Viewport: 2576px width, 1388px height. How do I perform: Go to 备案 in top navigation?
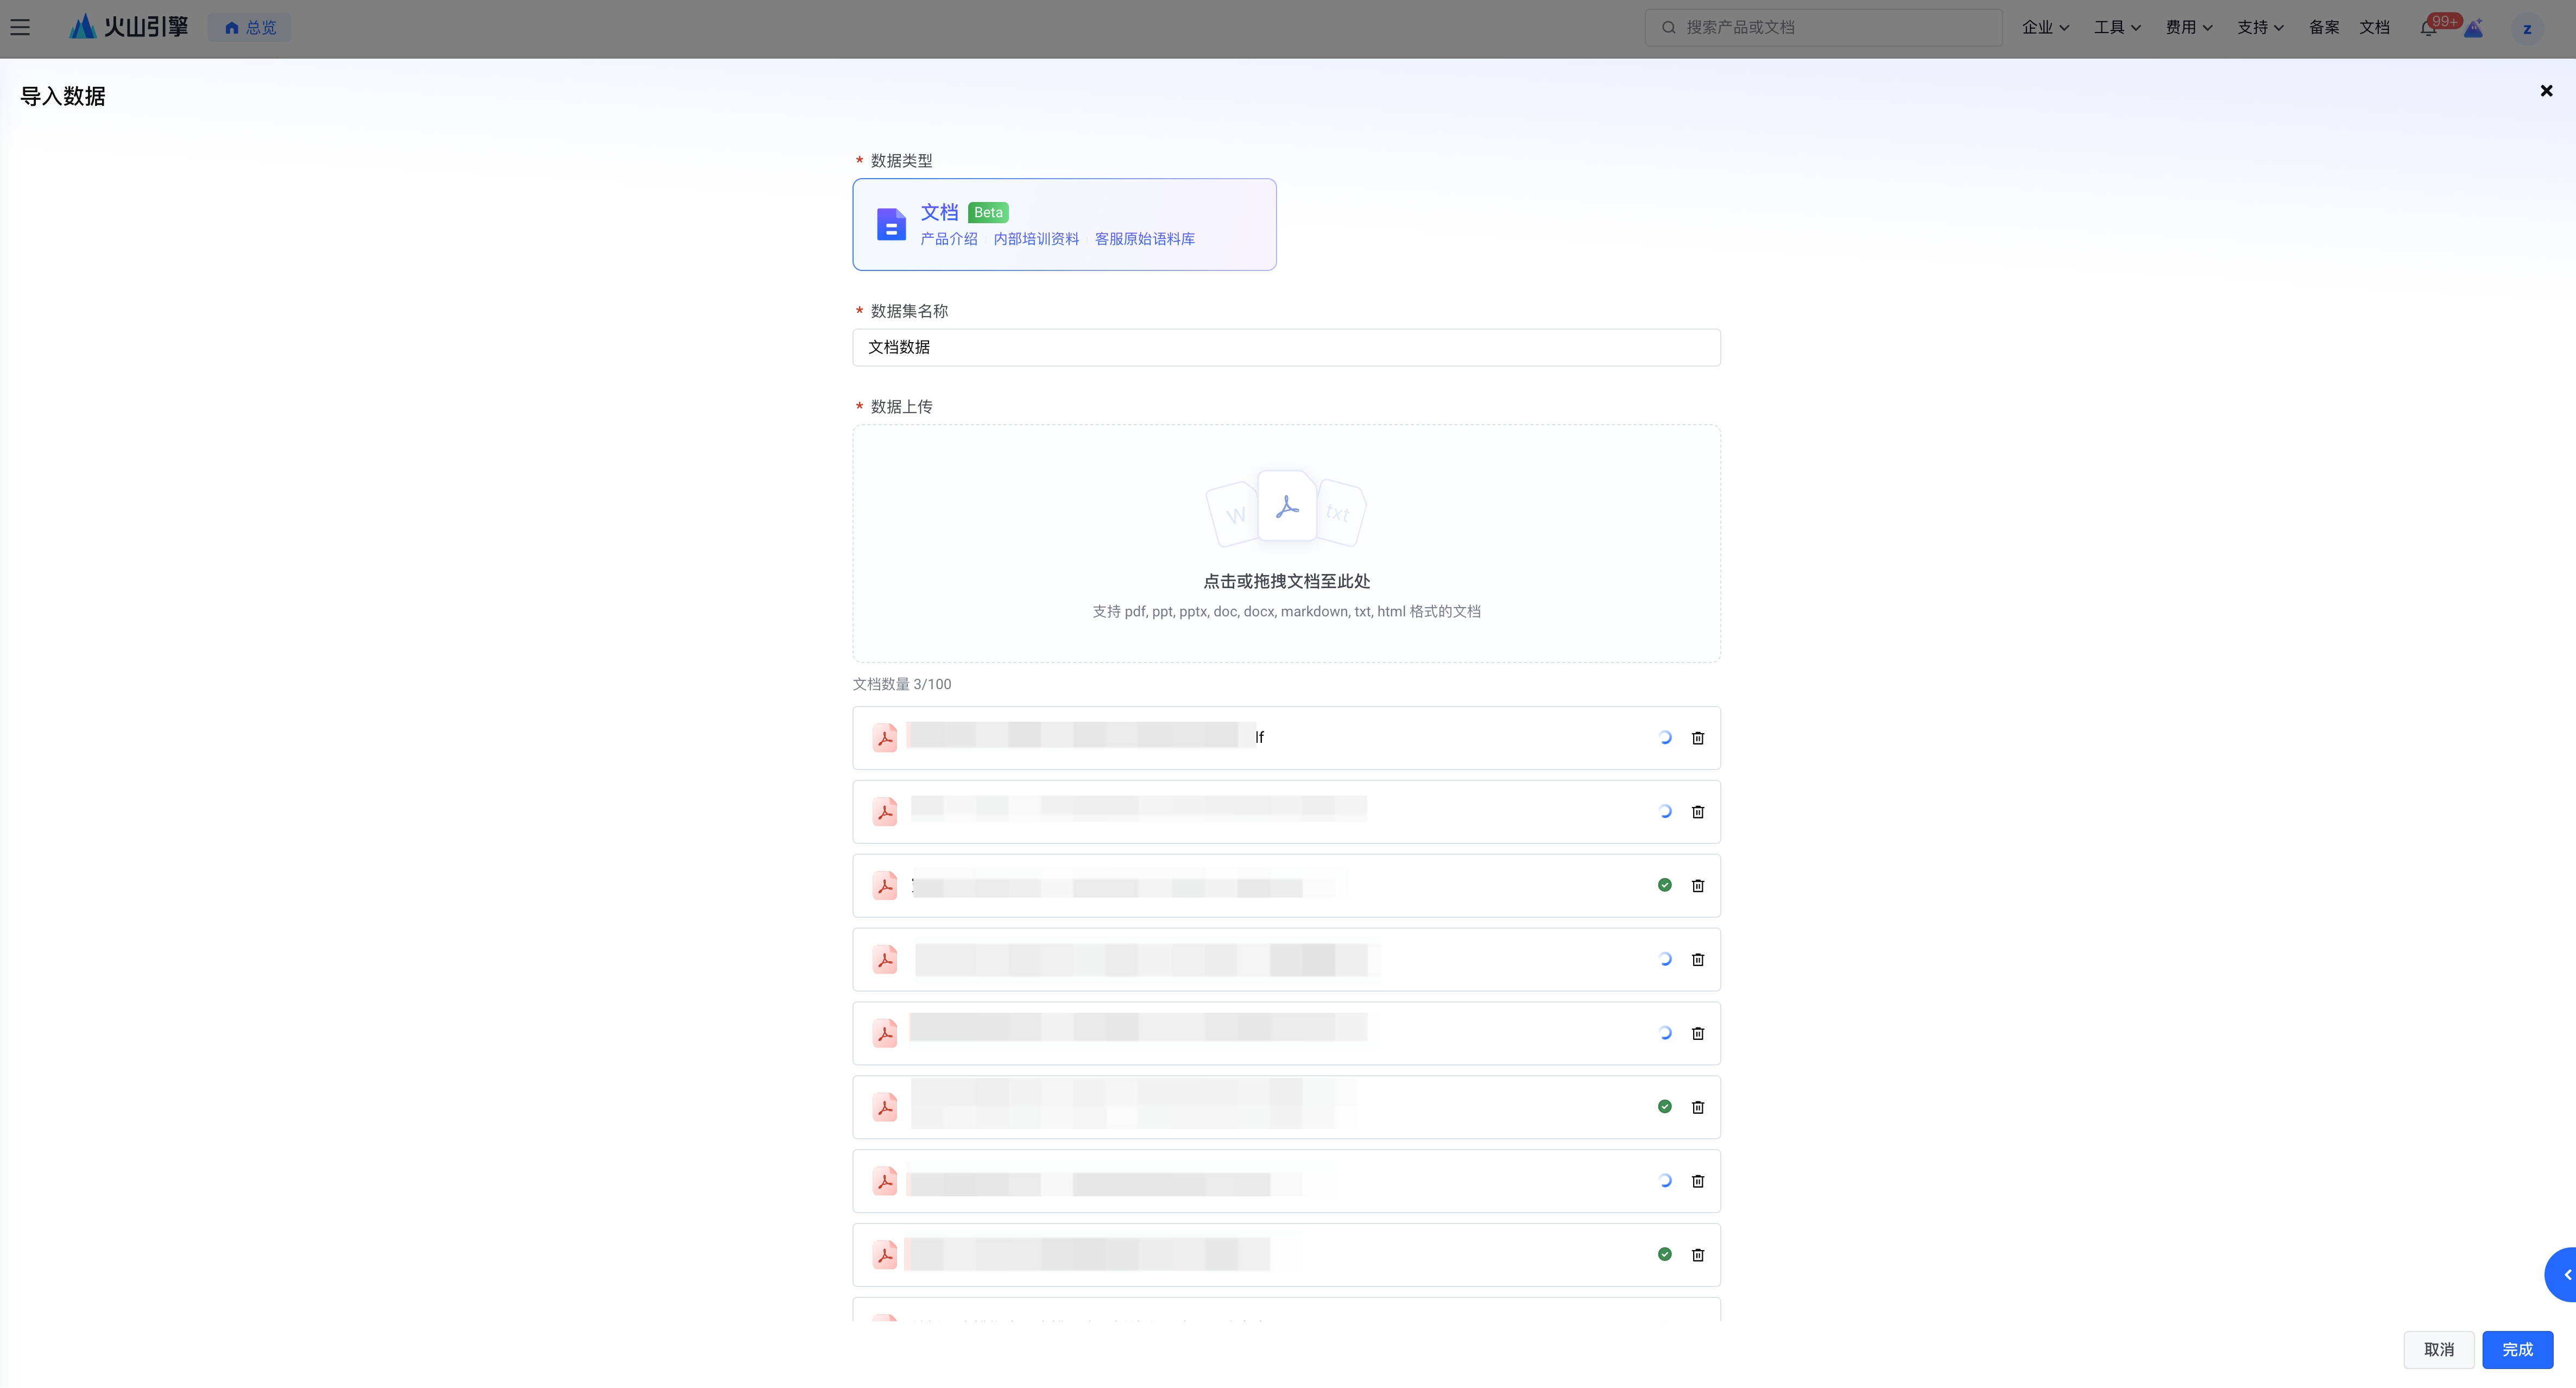pos(2323,27)
